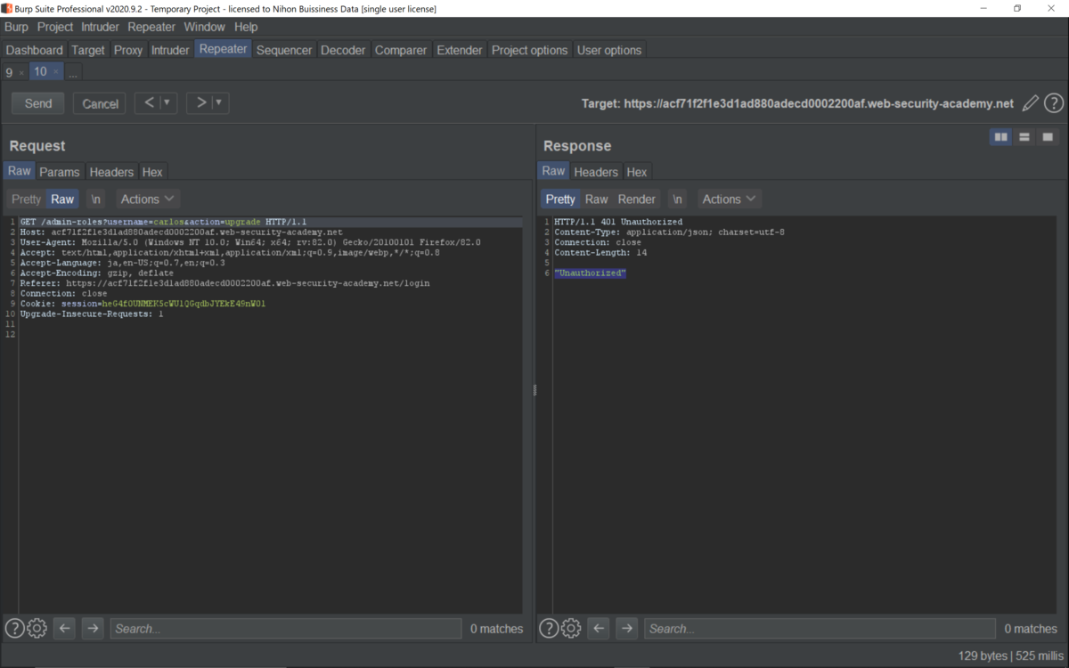
Task: Open Request Headers tab
Action: pyautogui.click(x=111, y=172)
